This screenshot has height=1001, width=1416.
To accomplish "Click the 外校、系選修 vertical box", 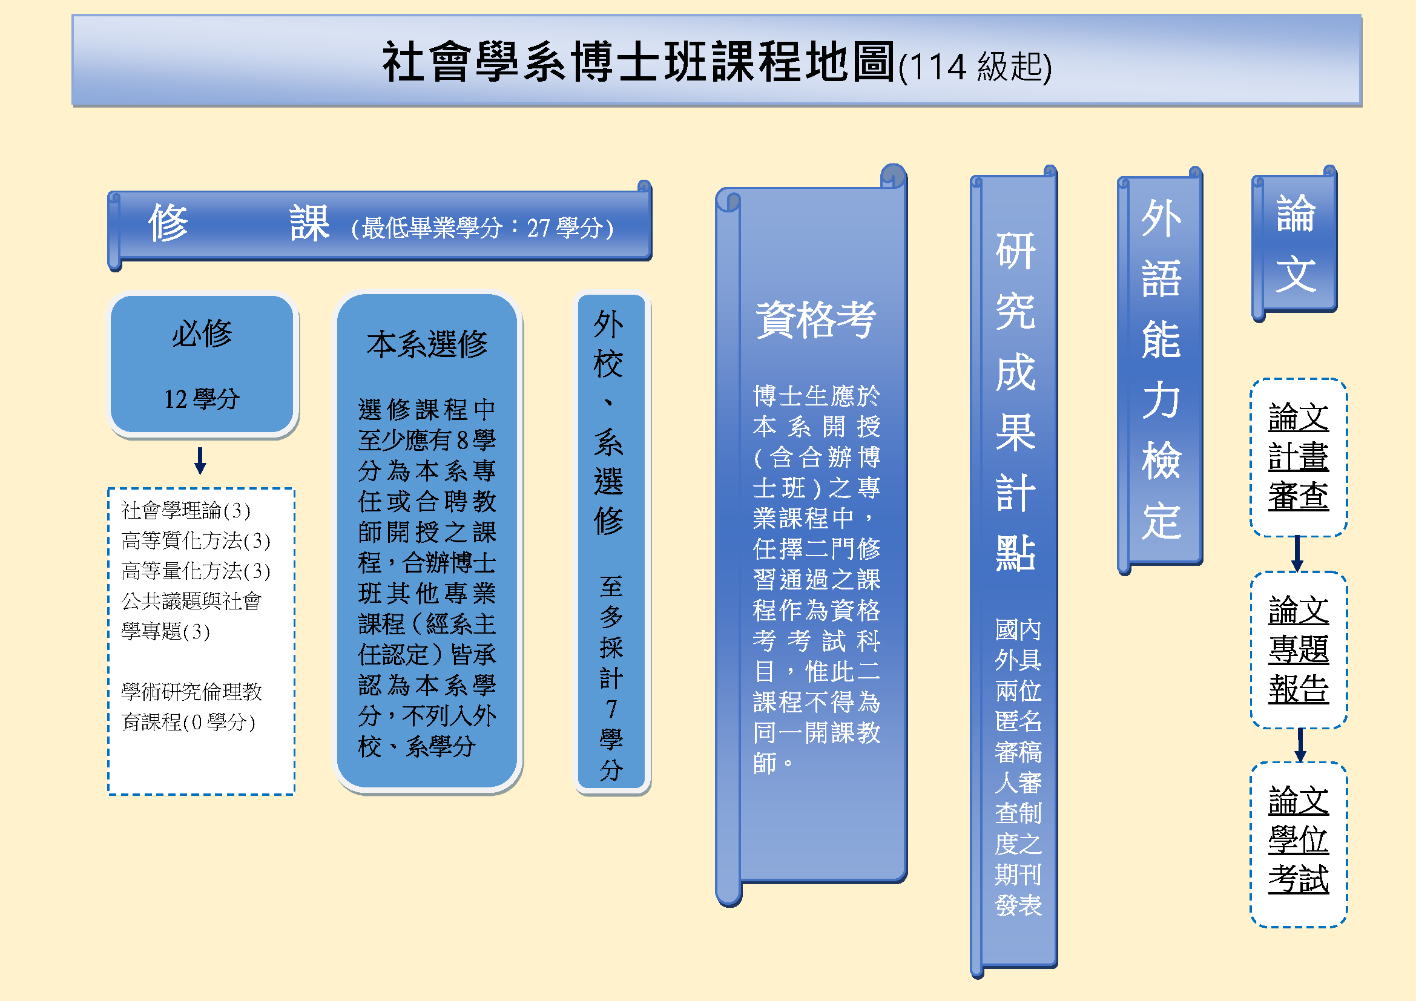I will 611,542.
